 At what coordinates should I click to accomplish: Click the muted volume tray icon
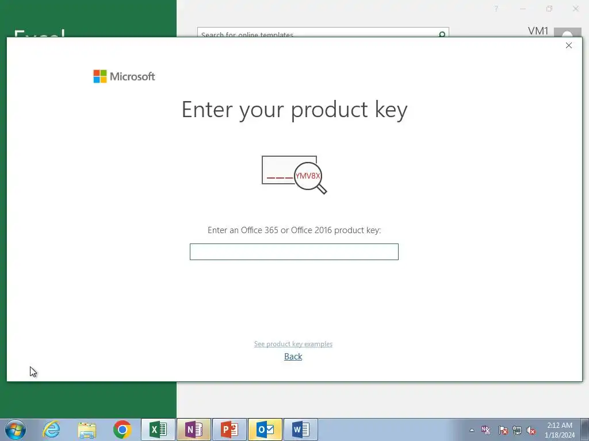531,430
